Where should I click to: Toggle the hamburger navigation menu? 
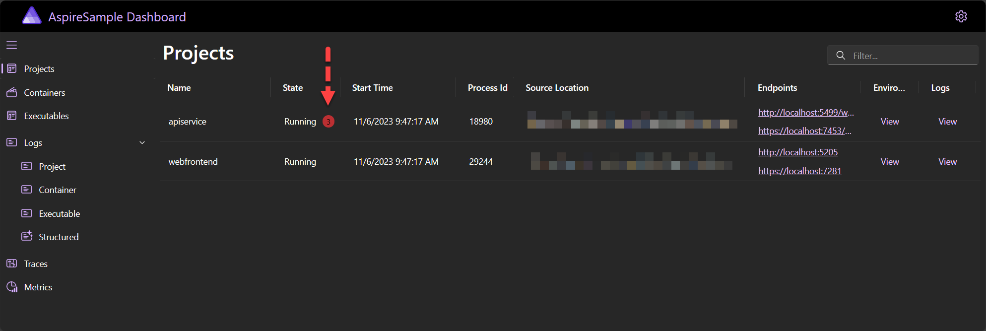pos(12,45)
